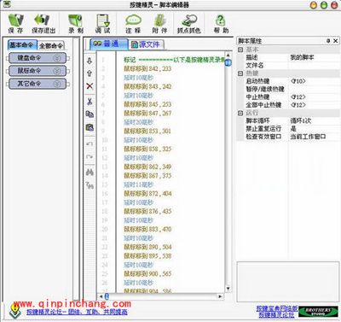This screenshot has height=322, width=341.
Task: Click the 全部中止热键 value F12
Action: click(x=298, y=105)
